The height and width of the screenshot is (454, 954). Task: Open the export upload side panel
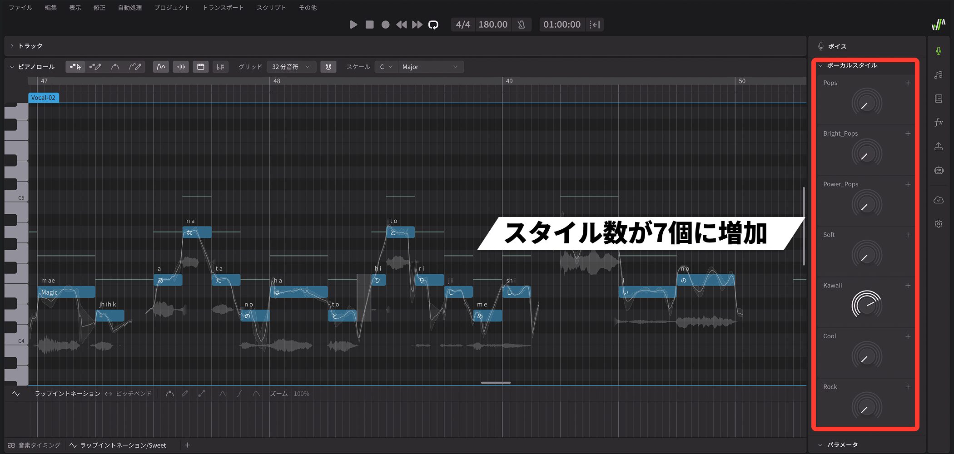coord(938,146)
